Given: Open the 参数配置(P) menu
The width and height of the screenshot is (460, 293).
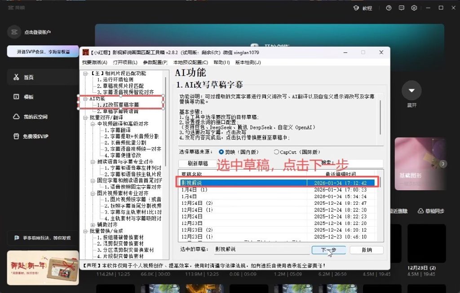Looking at the screenshot, I should click(x=155, y=62).
